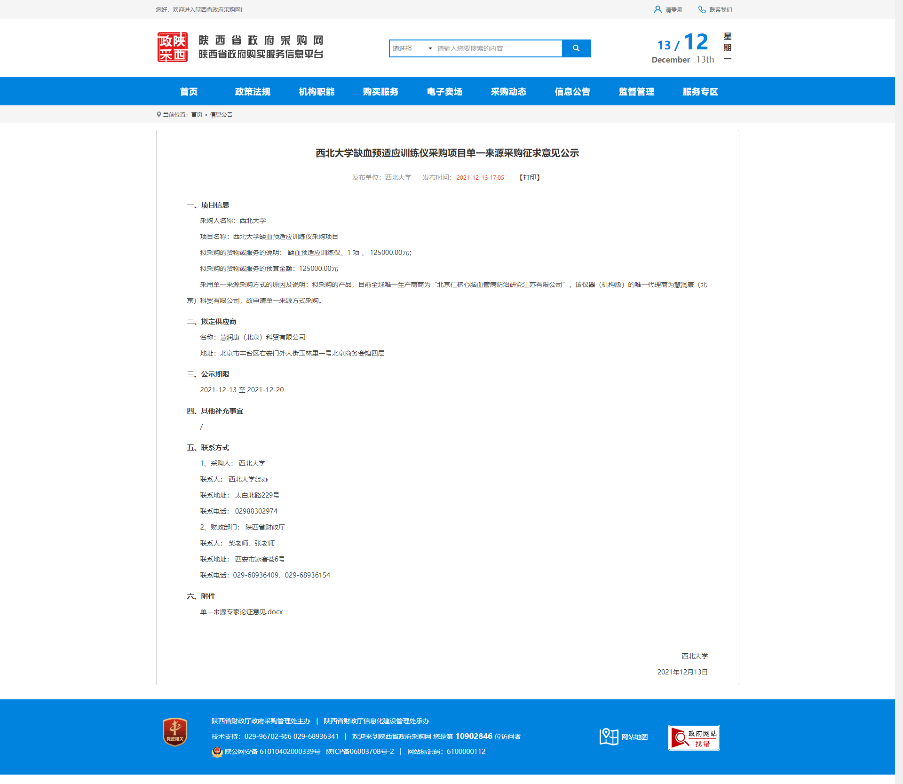Open the 服务专区 navigation menu

coord(700,92)
